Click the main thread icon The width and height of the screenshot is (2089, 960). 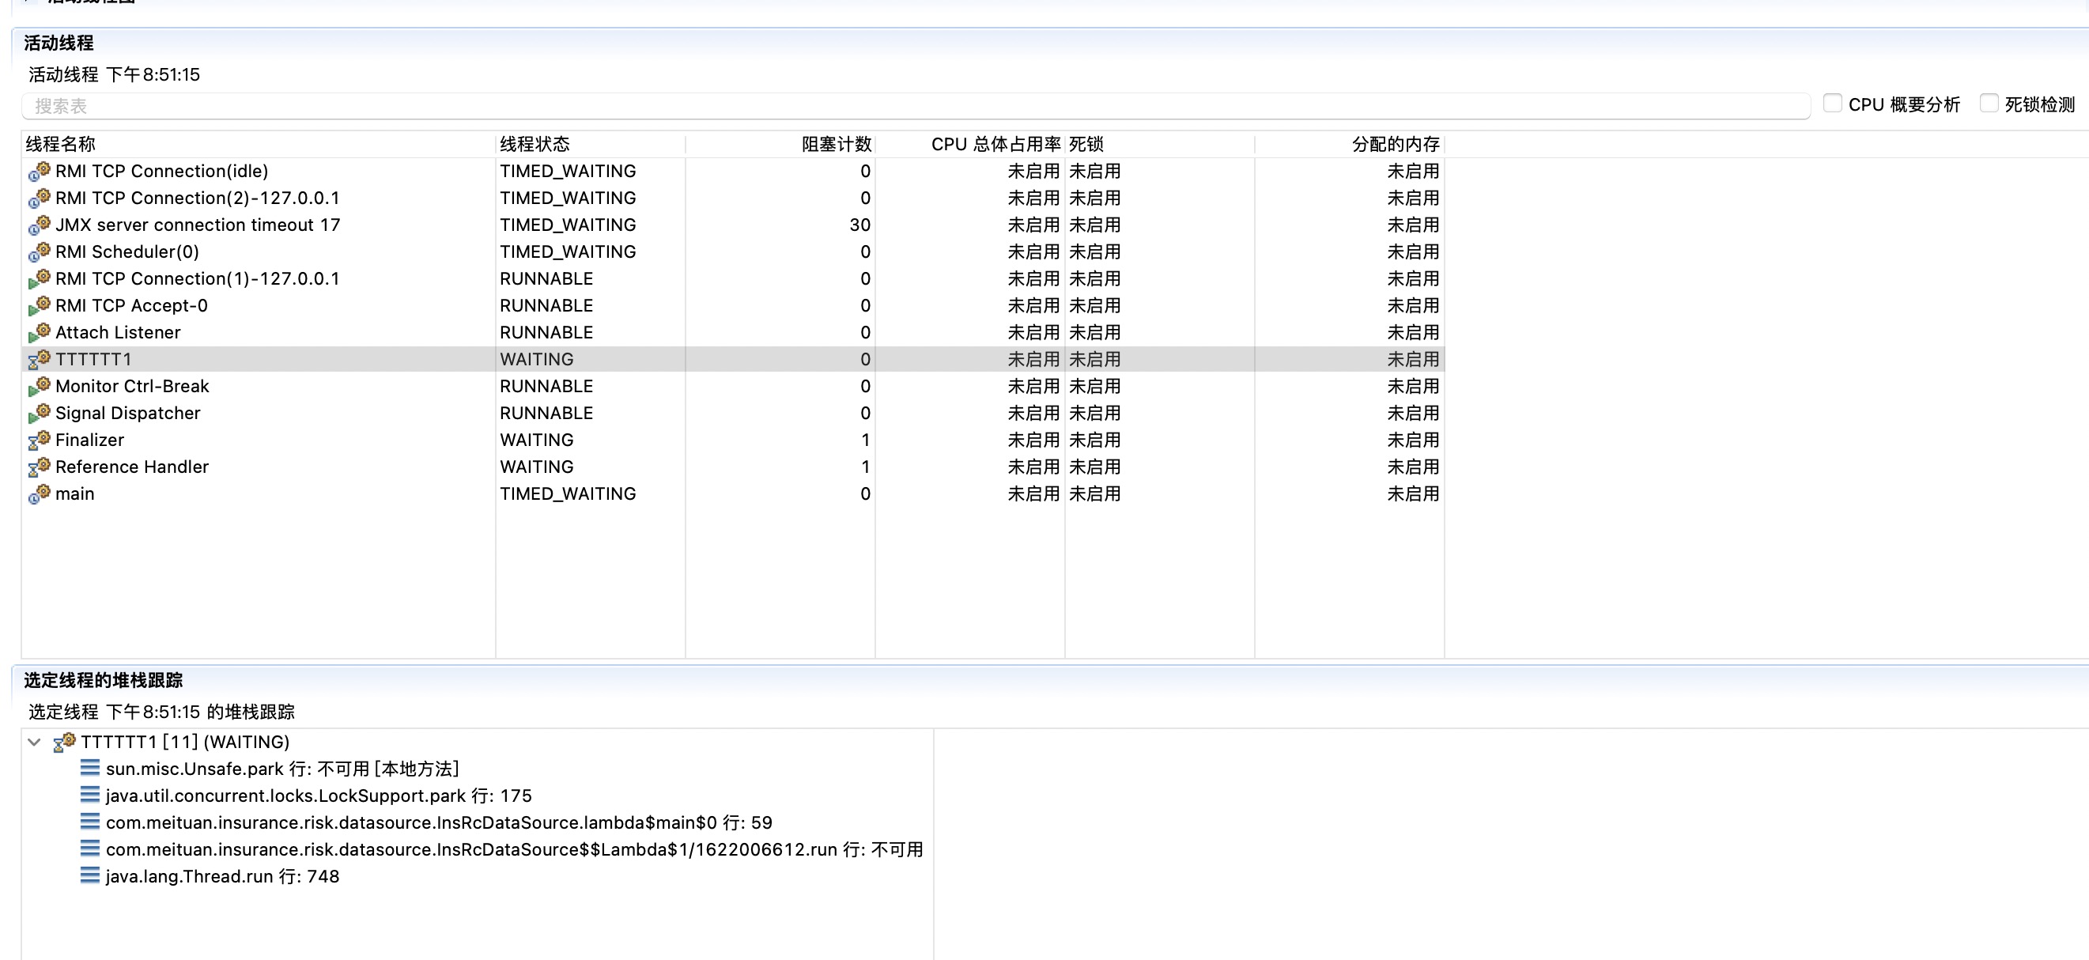coord(39,493)
